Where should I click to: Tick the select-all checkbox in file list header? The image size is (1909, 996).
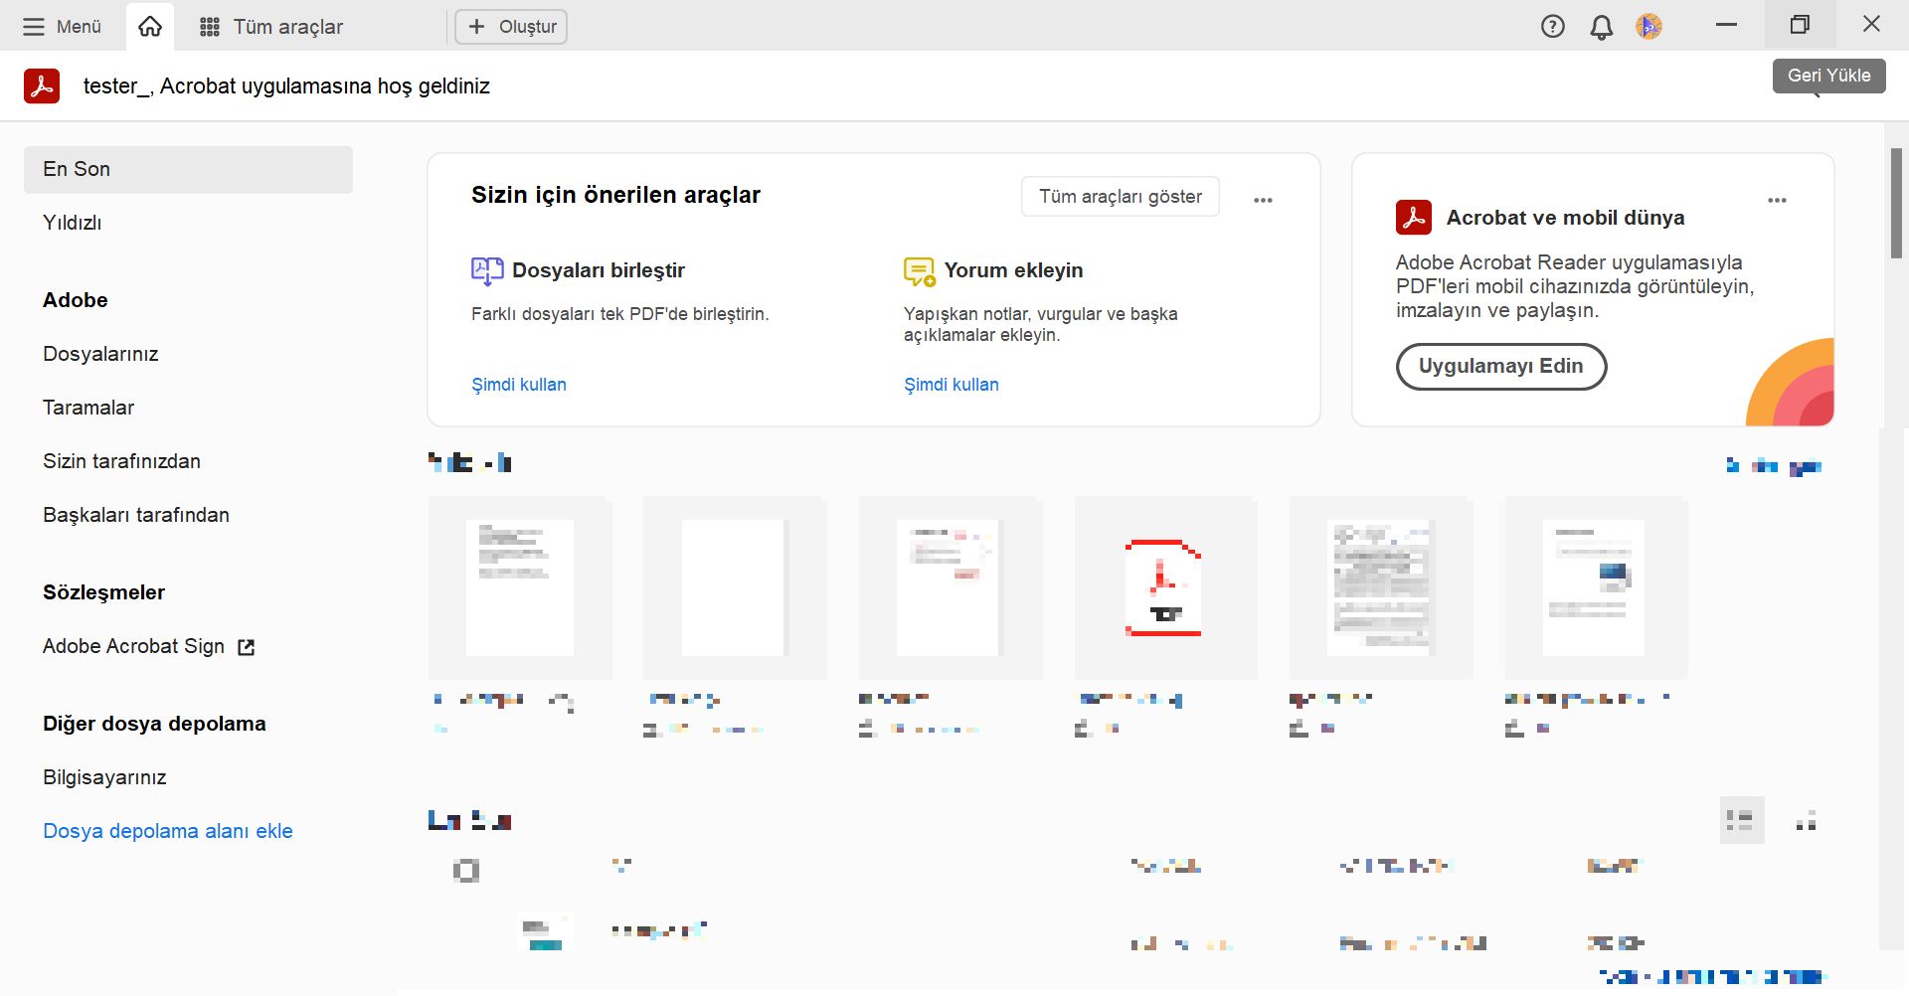click(x=466, y=871)
